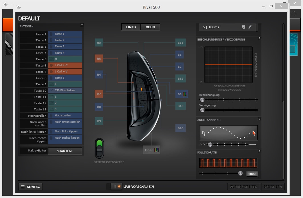Screen dimensions: 303x198
Task: Select button label B13 on mouse diagram
Action: coord(181,106)
